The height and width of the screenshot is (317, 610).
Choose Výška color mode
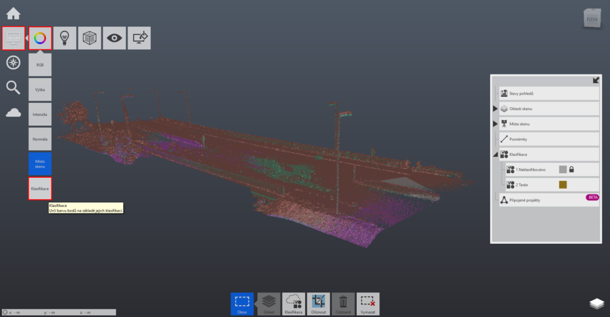click(x=40, y=89)
